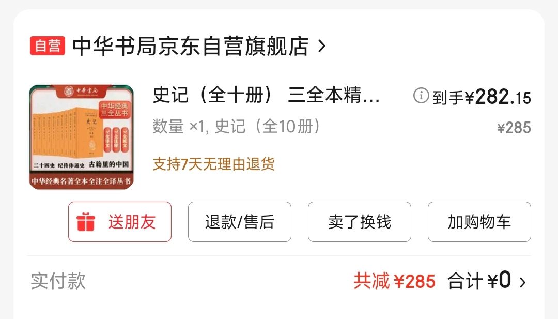558x319 pixels.
Task: Click 卖了换钱 button
Action: point(360,222)
